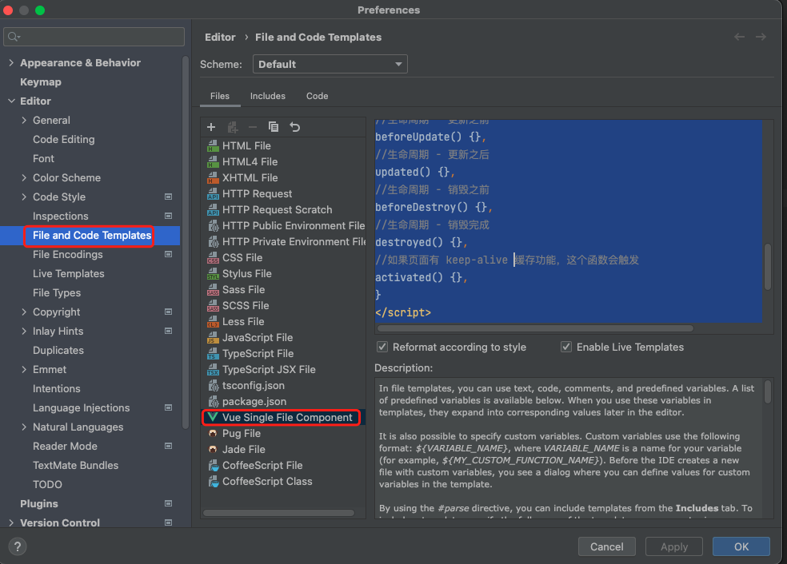The image size is (787, 564).
Task: Click the back navigation arrow icon
Action: point(739,37)
